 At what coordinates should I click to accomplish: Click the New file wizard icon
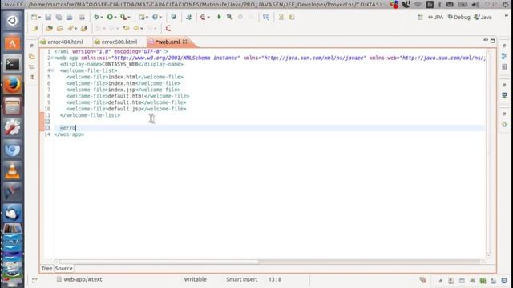coord(34,17)
